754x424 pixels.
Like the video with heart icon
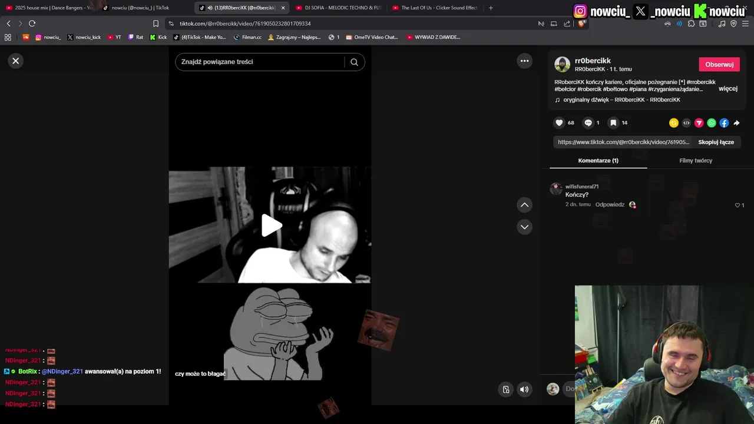click(x=559, y=122)
